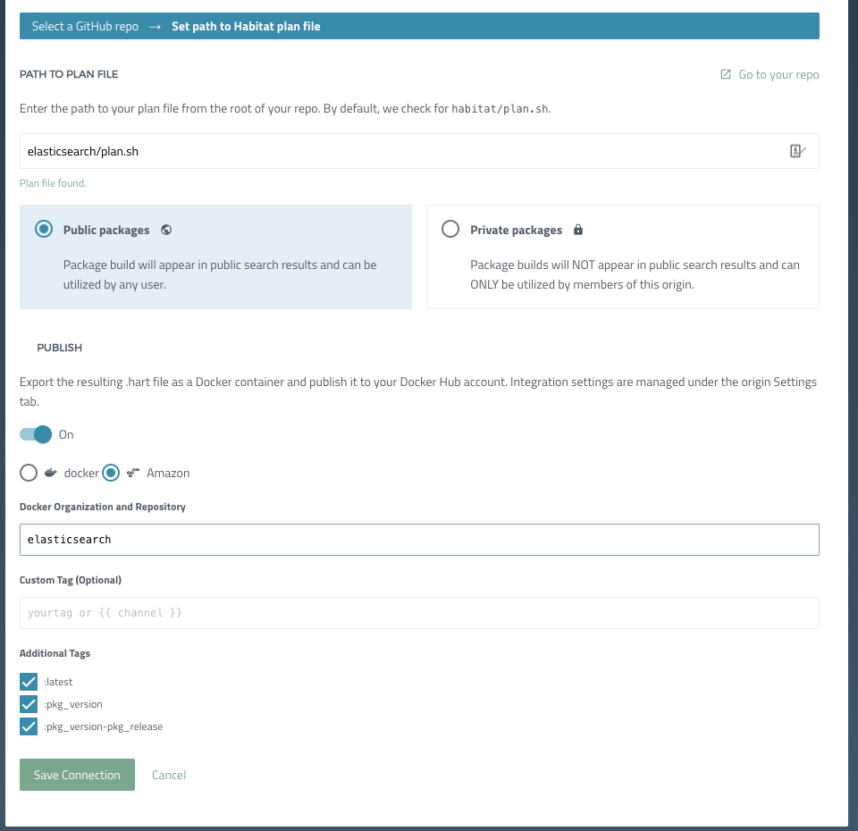Click the Amazon publish icon
The image size is (858, 831).
131,473
